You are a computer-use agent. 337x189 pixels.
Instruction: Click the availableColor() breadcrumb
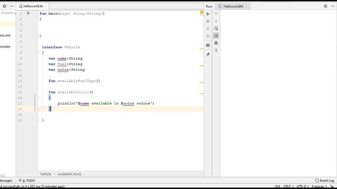[70, 174]
